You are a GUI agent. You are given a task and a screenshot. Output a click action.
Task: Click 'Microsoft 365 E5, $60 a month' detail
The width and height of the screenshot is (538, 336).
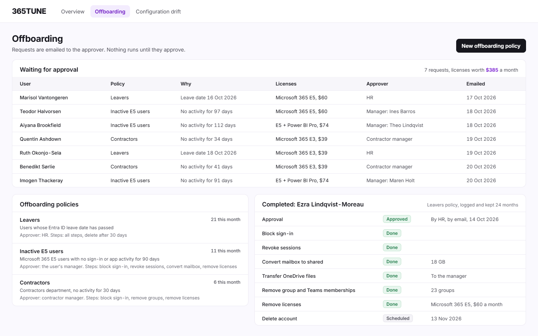[467, 304]
